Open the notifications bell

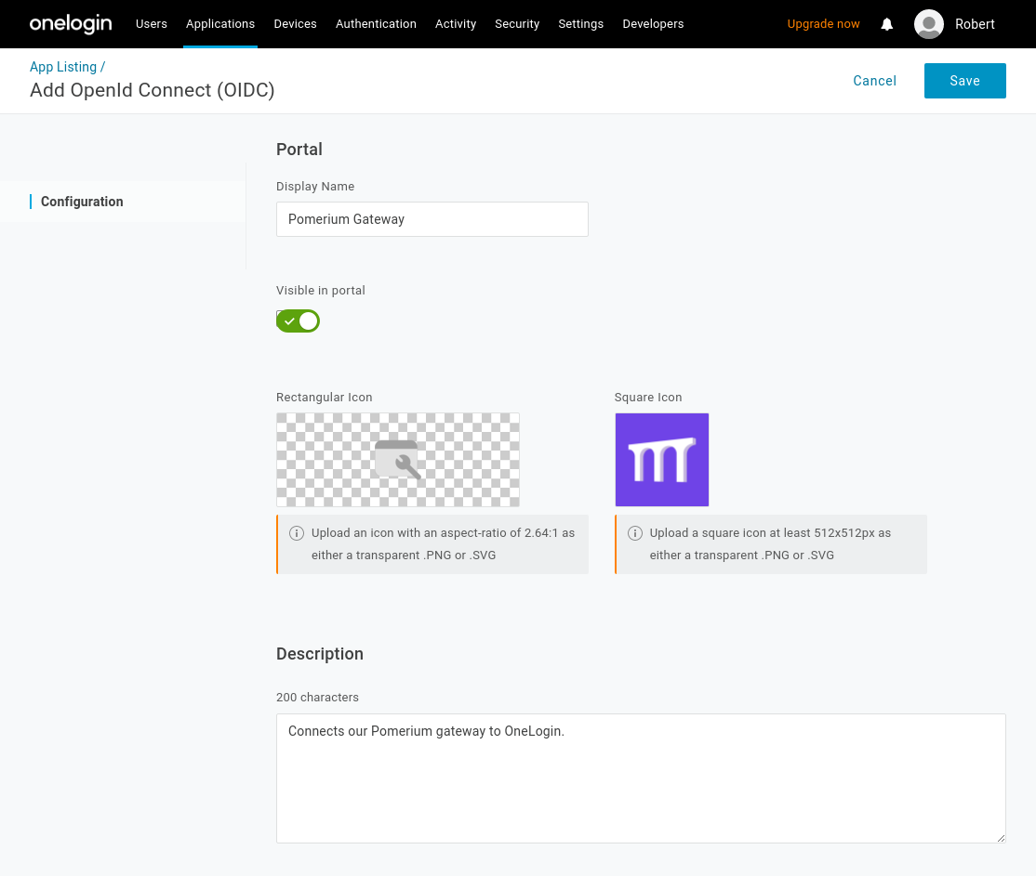pyautogui.click(x=886, y=24)
